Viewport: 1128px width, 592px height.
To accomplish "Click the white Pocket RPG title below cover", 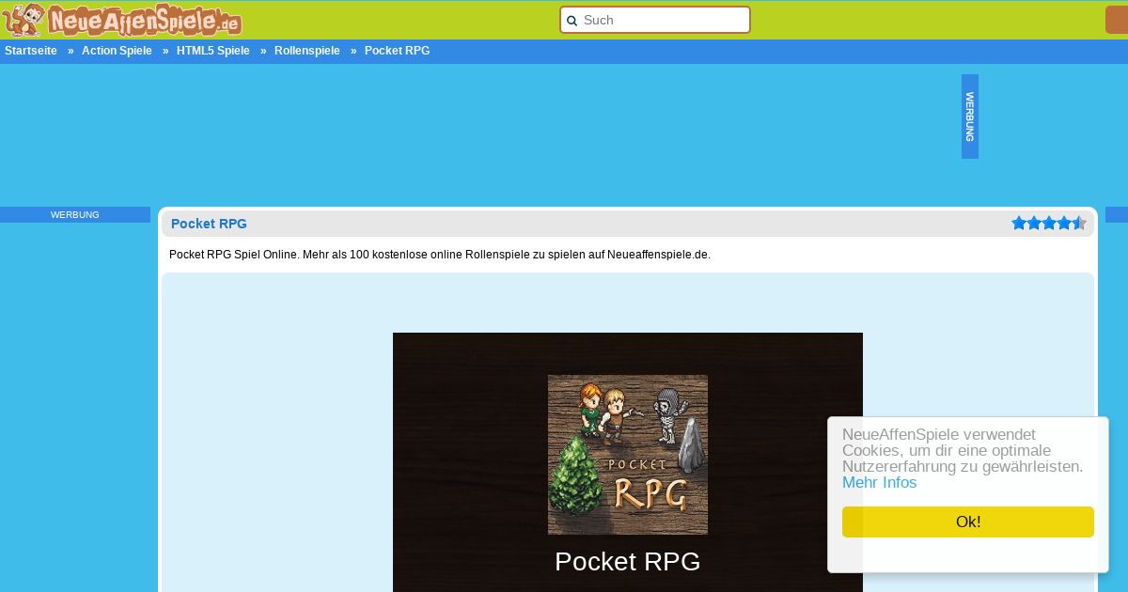I will 628,561.
